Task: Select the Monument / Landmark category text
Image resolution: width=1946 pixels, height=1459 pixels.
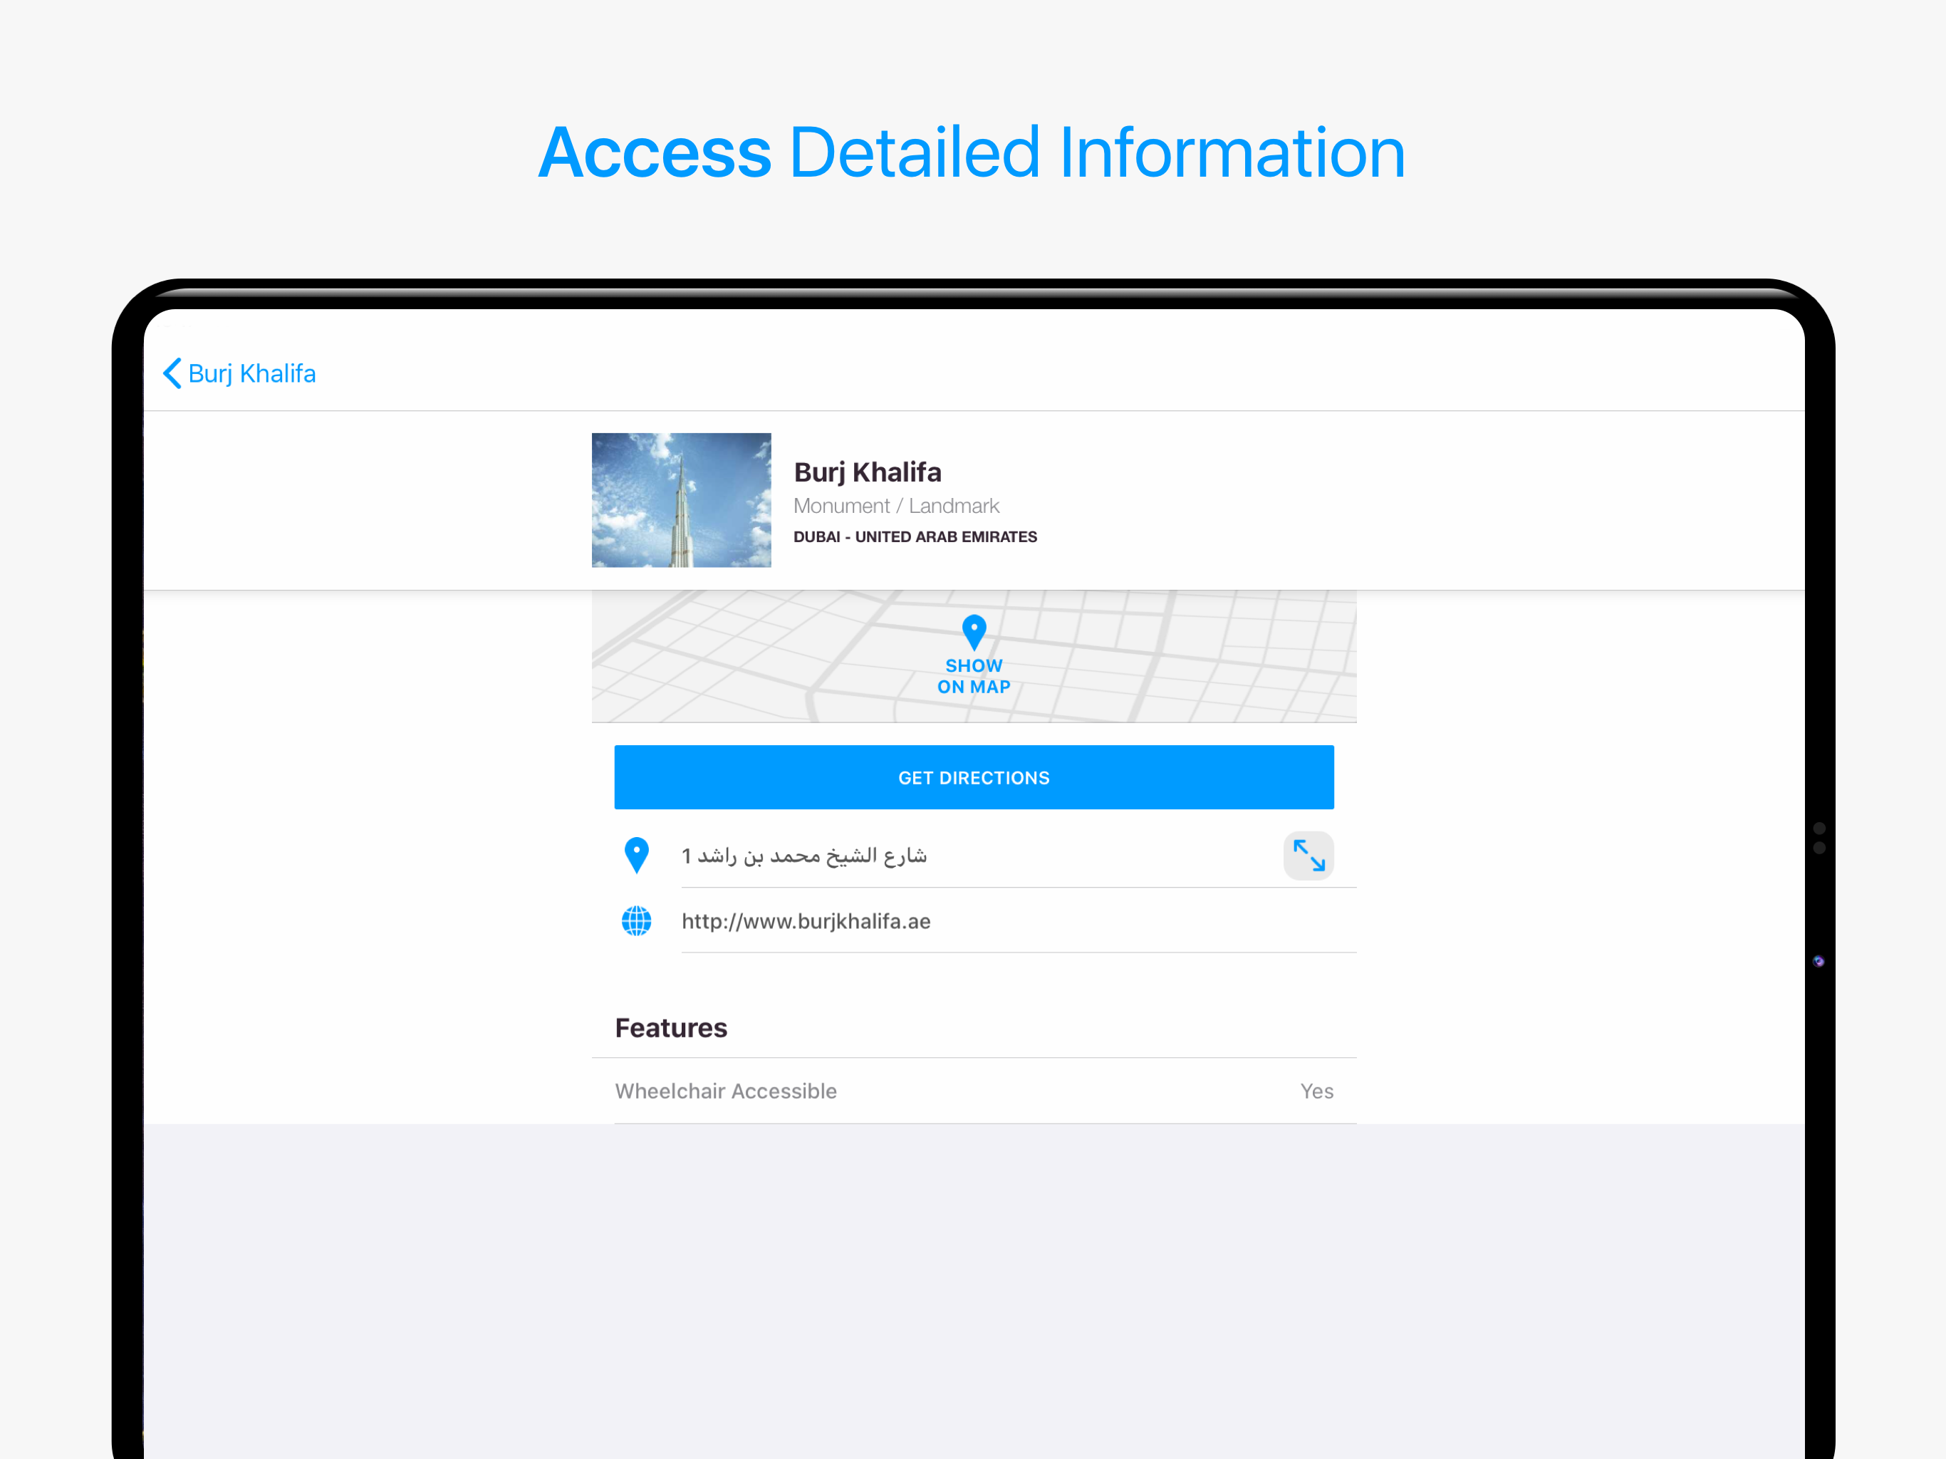Action: 895,506
